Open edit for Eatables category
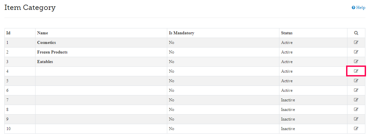The width and height of the screenshot is (369, 138). (356, 61)
